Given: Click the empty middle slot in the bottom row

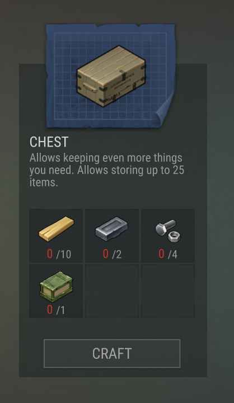Looking at the screenshot, I should pyautogui.click(x=112, y=291).
